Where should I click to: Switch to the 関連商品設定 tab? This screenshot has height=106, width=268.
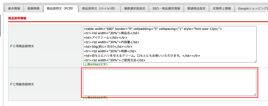(196, 8)
